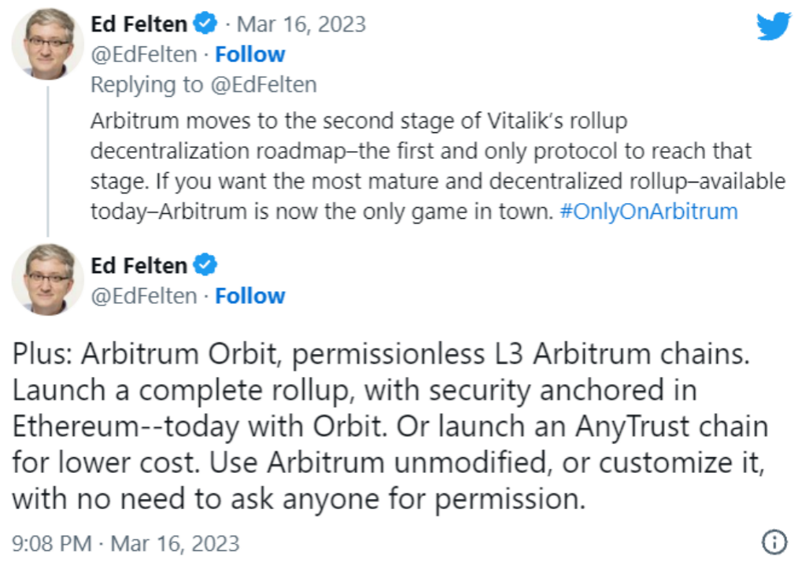
Task: Click the Twitter bird logo icon
Action: (773, 27)
